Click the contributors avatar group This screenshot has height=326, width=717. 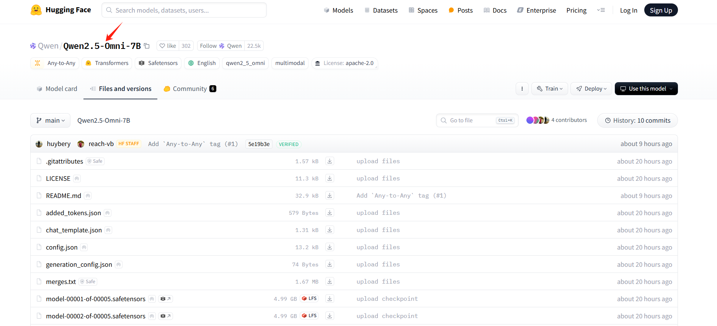[538, 120]
